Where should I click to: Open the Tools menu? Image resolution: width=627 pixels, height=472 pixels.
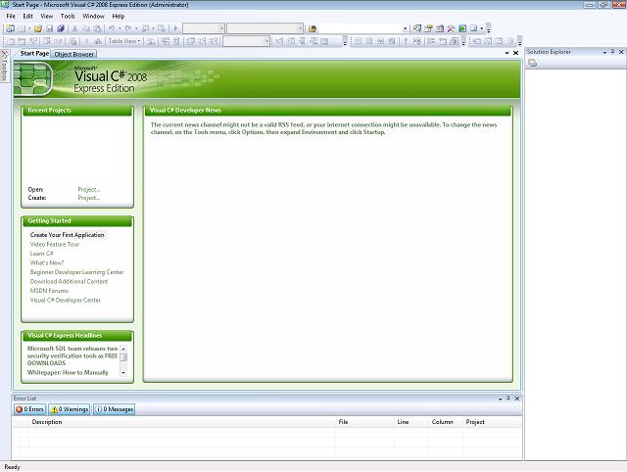coord(68,17)
